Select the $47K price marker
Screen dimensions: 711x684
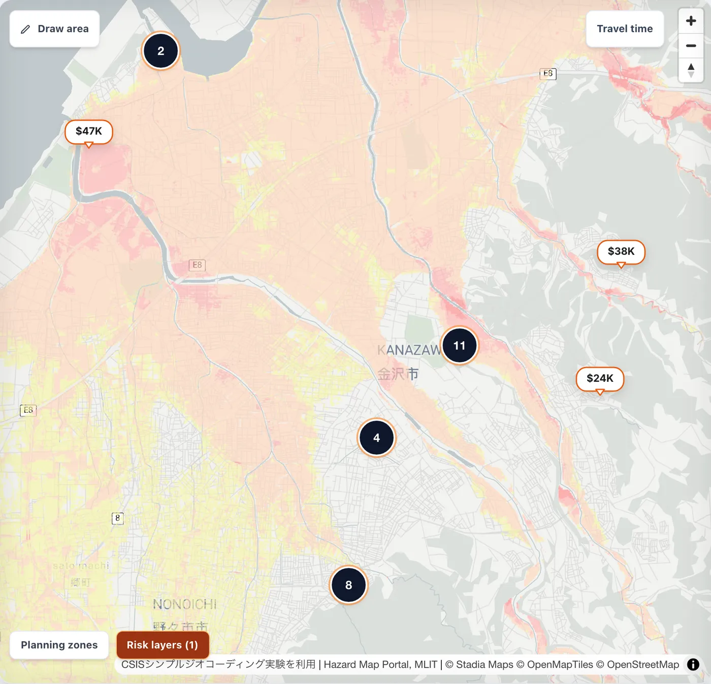click(x=89, y=132)
